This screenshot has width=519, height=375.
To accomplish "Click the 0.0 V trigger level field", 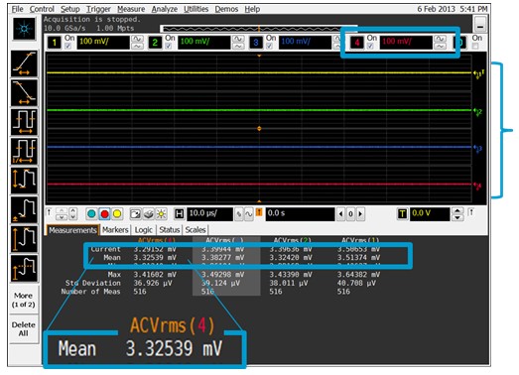I will click(430, 214).
